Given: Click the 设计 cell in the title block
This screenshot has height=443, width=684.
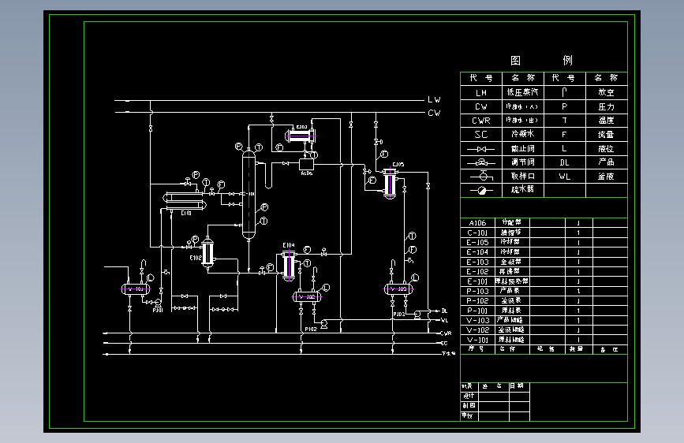Looking at the screenshot, I should tap(469, 396).
